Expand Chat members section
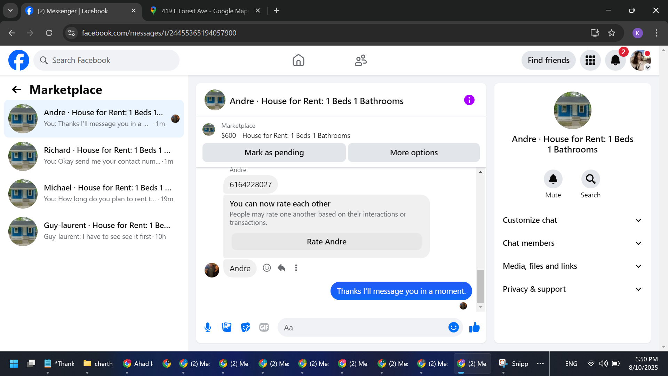This screenshot has height=376, width=668. [572, 243]
